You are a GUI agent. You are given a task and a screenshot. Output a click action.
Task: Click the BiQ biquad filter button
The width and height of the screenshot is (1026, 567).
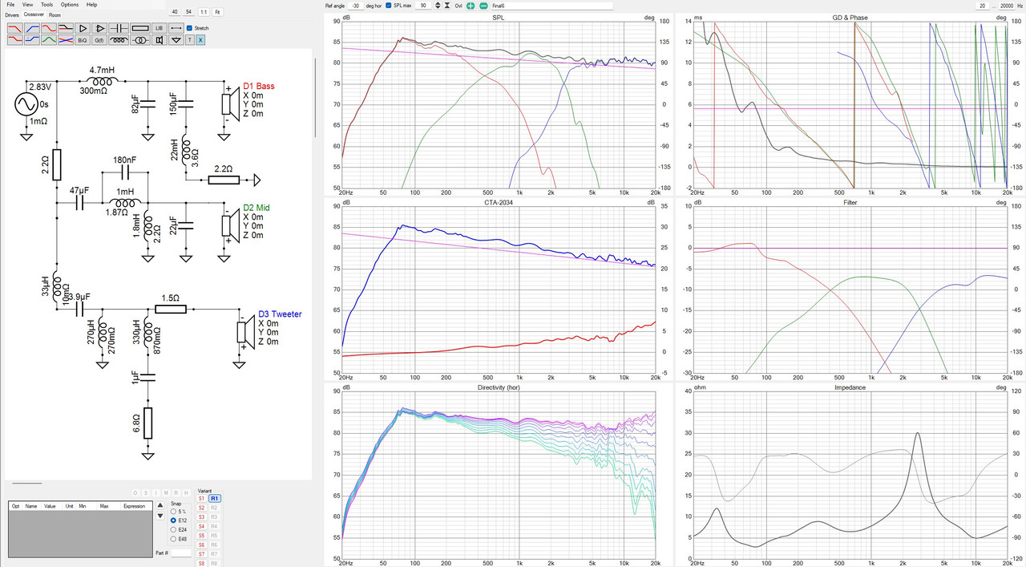point(83,39)
